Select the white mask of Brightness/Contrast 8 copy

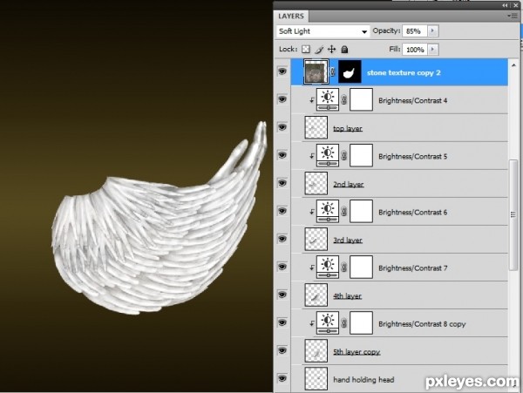point(361,322)
